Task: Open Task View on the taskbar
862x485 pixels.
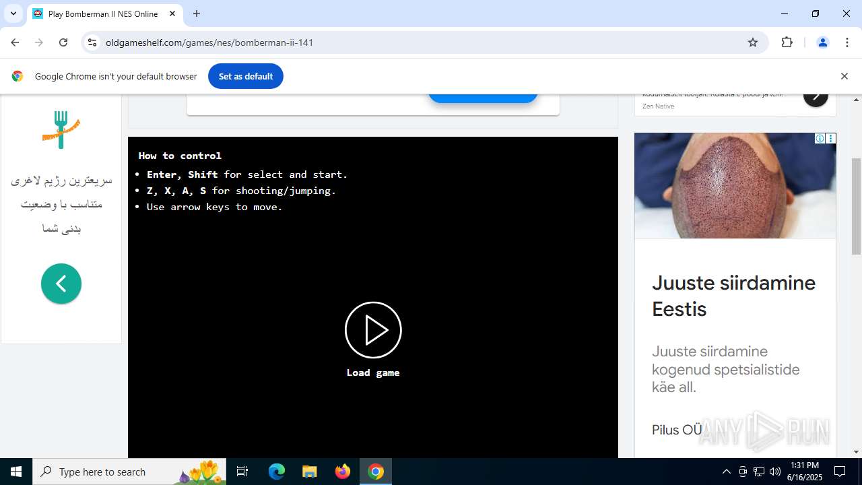Action: click(242, 472)
